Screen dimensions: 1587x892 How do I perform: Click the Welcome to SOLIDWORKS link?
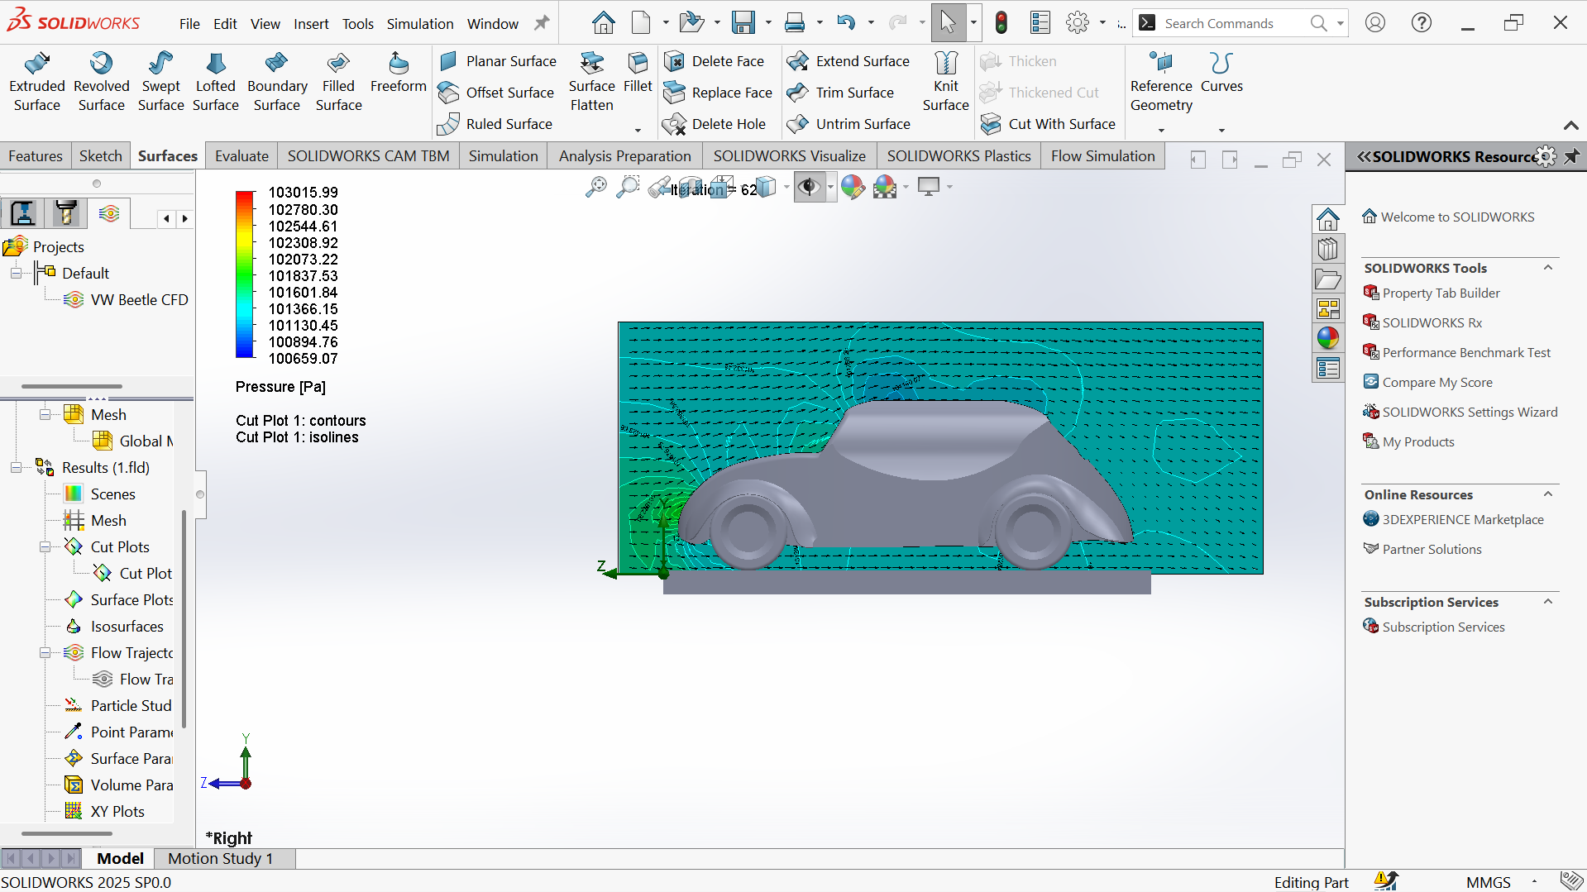[x=1457, y=217]
